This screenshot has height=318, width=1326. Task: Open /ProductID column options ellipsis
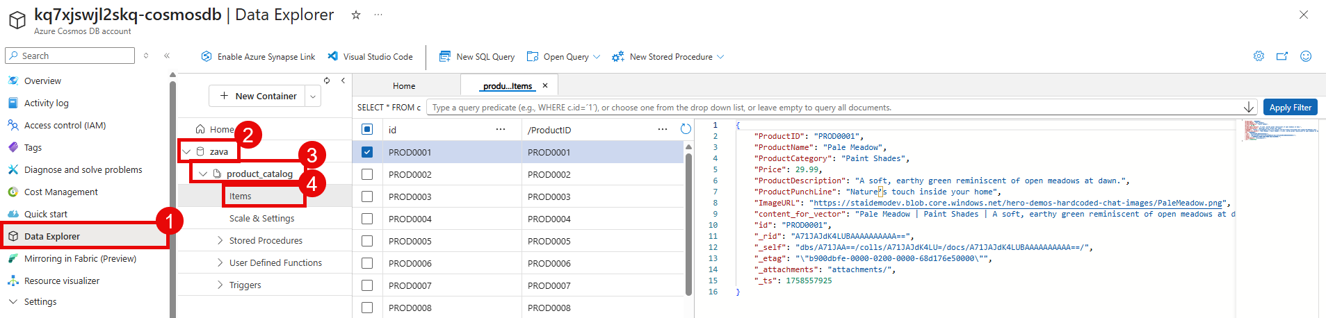pos(663,129)
